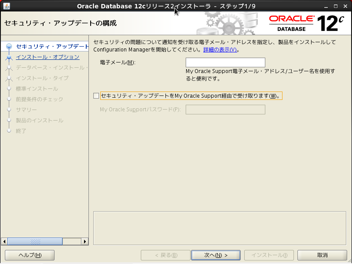The height and width of the screenshot is (264, 352).
Task: Click the My Oracle Support password field
Action: tap(225, 110)
